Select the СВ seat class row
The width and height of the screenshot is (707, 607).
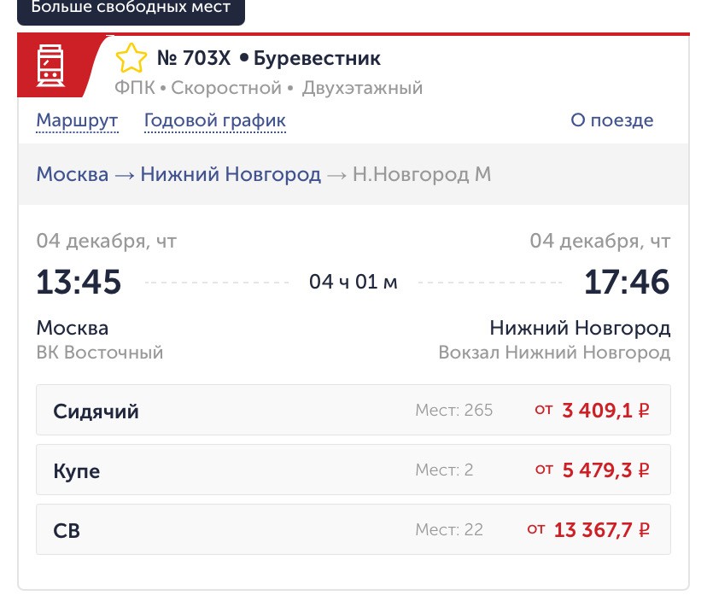coord(353,529)
